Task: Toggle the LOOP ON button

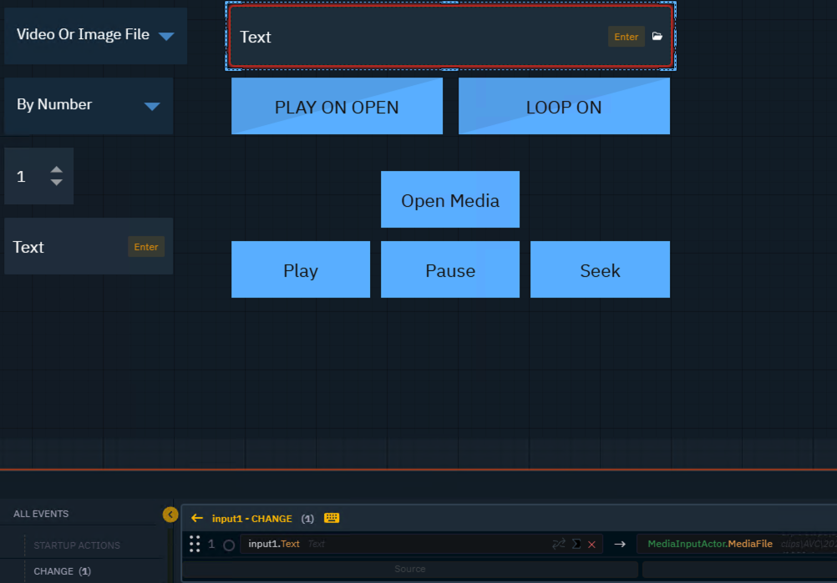Action: pos(564,106)
